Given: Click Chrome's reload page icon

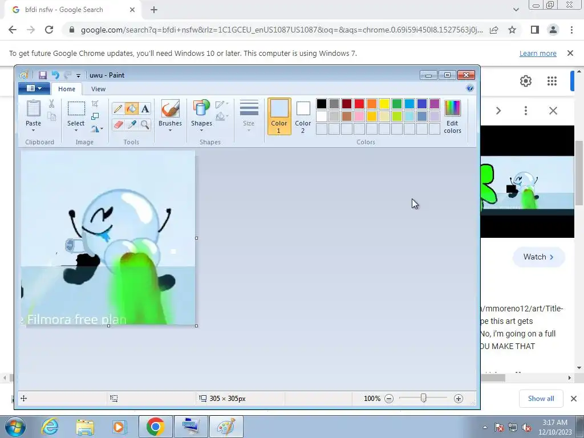Looking at the screenshot, I should [x=49, y=30].
